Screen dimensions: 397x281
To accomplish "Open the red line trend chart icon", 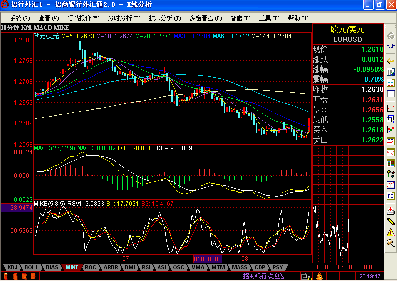I will pos(391,109).
